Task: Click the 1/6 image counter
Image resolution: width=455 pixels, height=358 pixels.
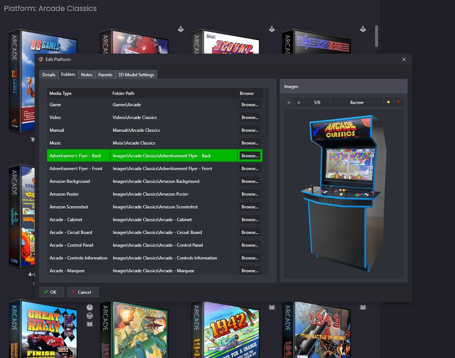Action: point(317,103)
